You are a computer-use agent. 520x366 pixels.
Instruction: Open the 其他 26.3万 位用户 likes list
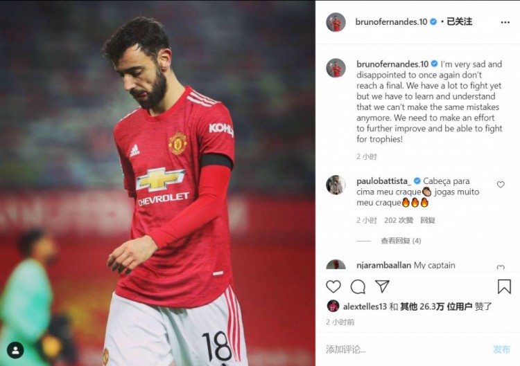coord(436,306)
